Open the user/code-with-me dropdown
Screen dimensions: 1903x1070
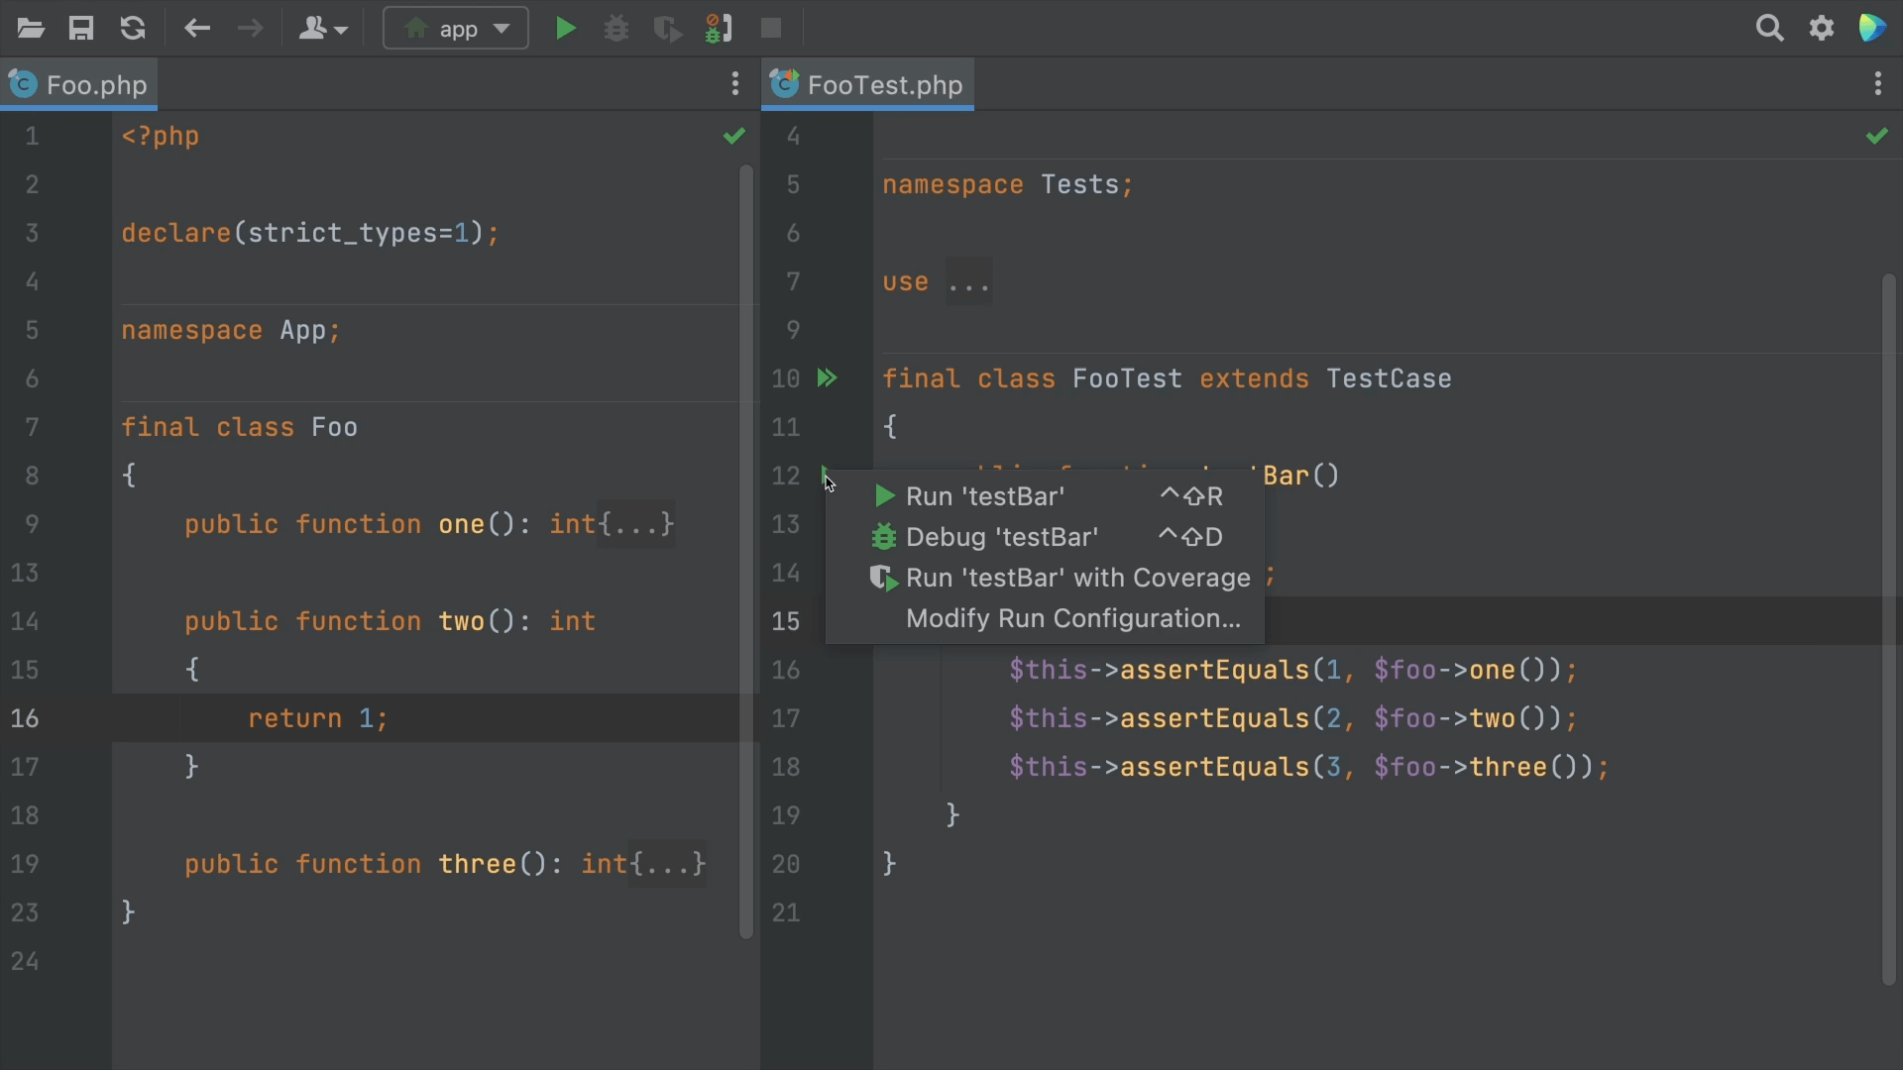(323, 29)
